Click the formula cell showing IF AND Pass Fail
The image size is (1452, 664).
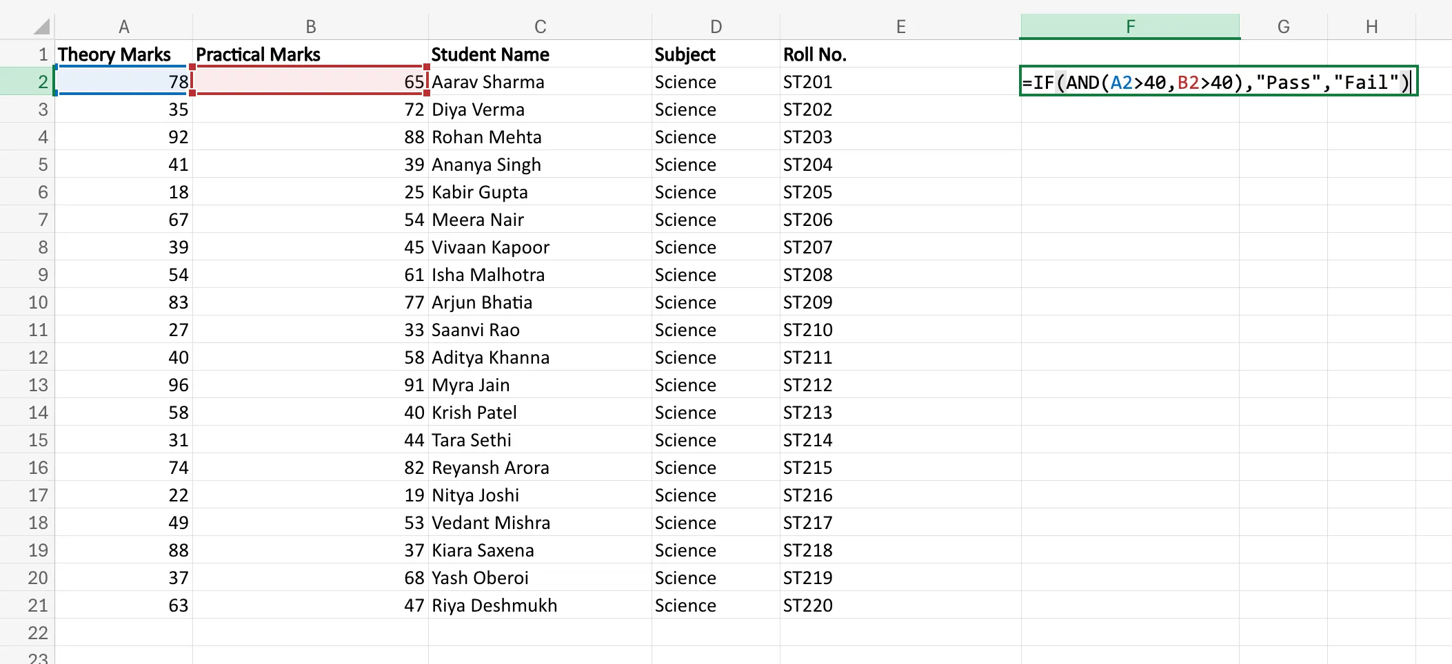(1218, 81)
